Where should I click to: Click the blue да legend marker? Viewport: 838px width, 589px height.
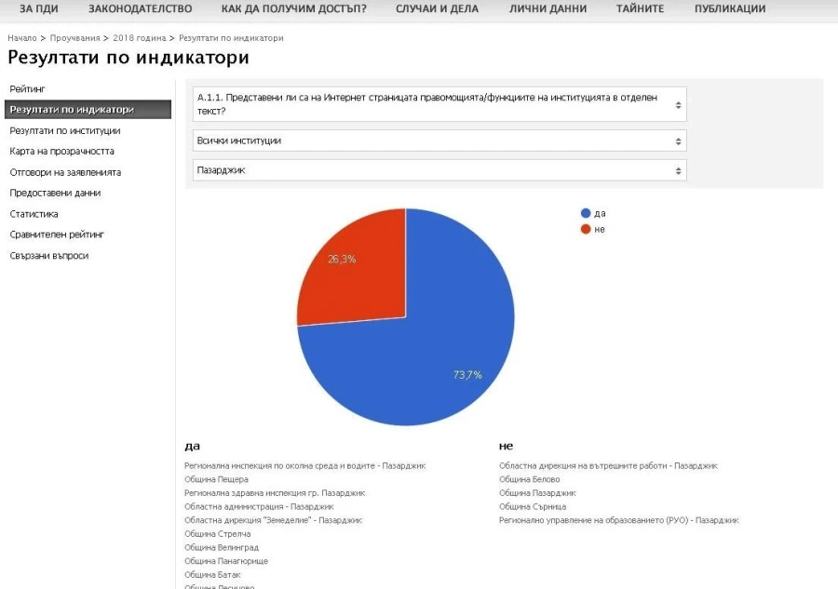point(586,213)
